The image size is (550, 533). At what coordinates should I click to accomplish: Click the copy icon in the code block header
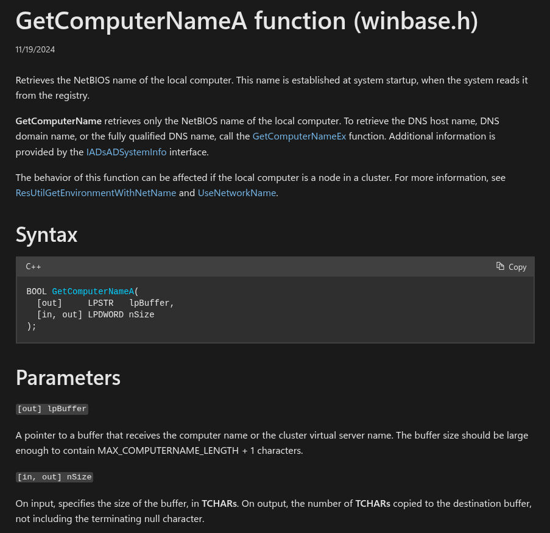point(500,266)
